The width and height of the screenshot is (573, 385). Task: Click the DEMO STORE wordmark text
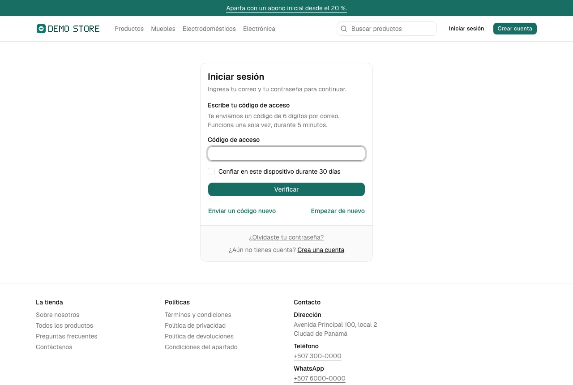pos(74,29)
